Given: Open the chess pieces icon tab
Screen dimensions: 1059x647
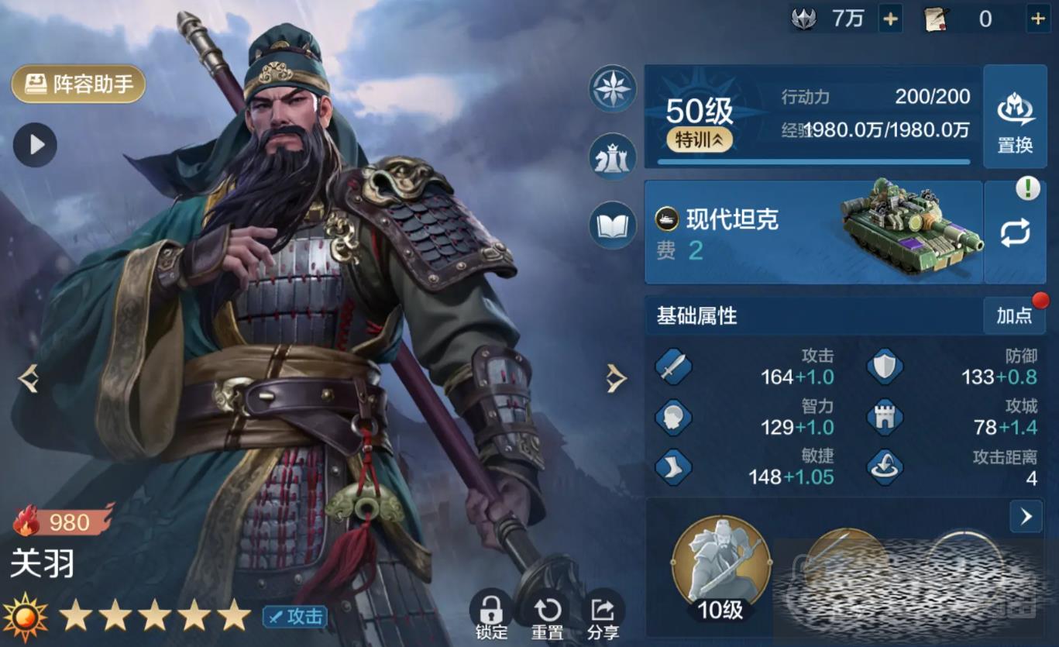Looking at the screenshot, I should [x=613, y=157].
